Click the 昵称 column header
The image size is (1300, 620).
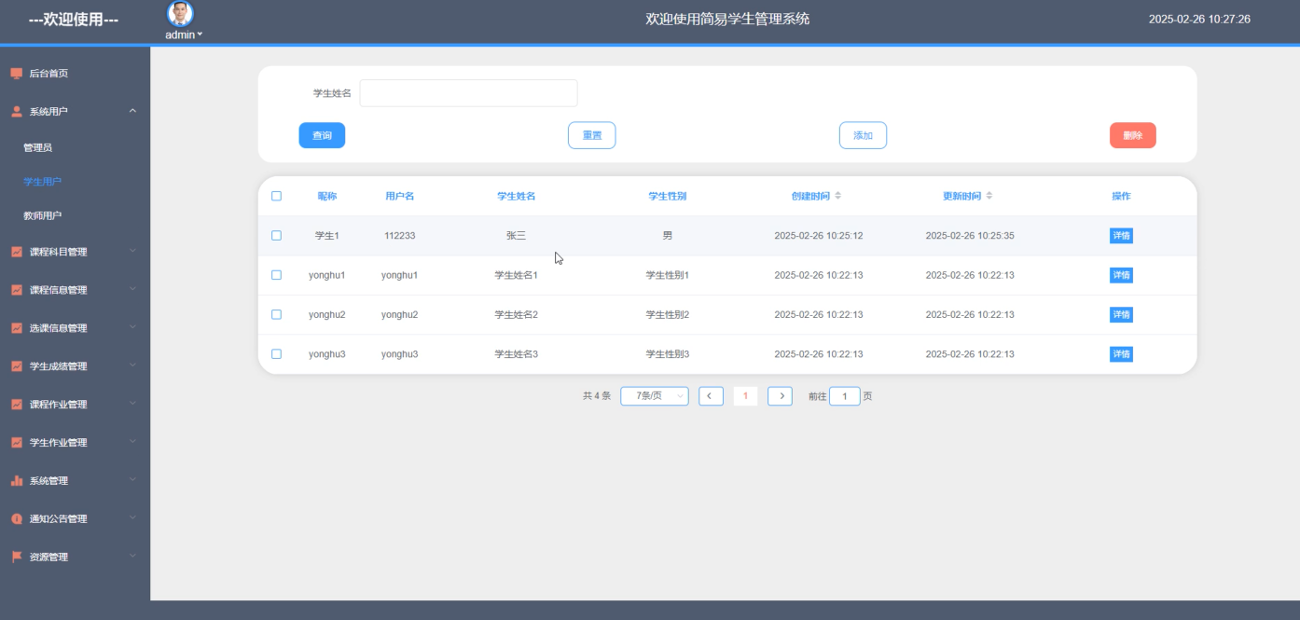click(x=326, y=196)
